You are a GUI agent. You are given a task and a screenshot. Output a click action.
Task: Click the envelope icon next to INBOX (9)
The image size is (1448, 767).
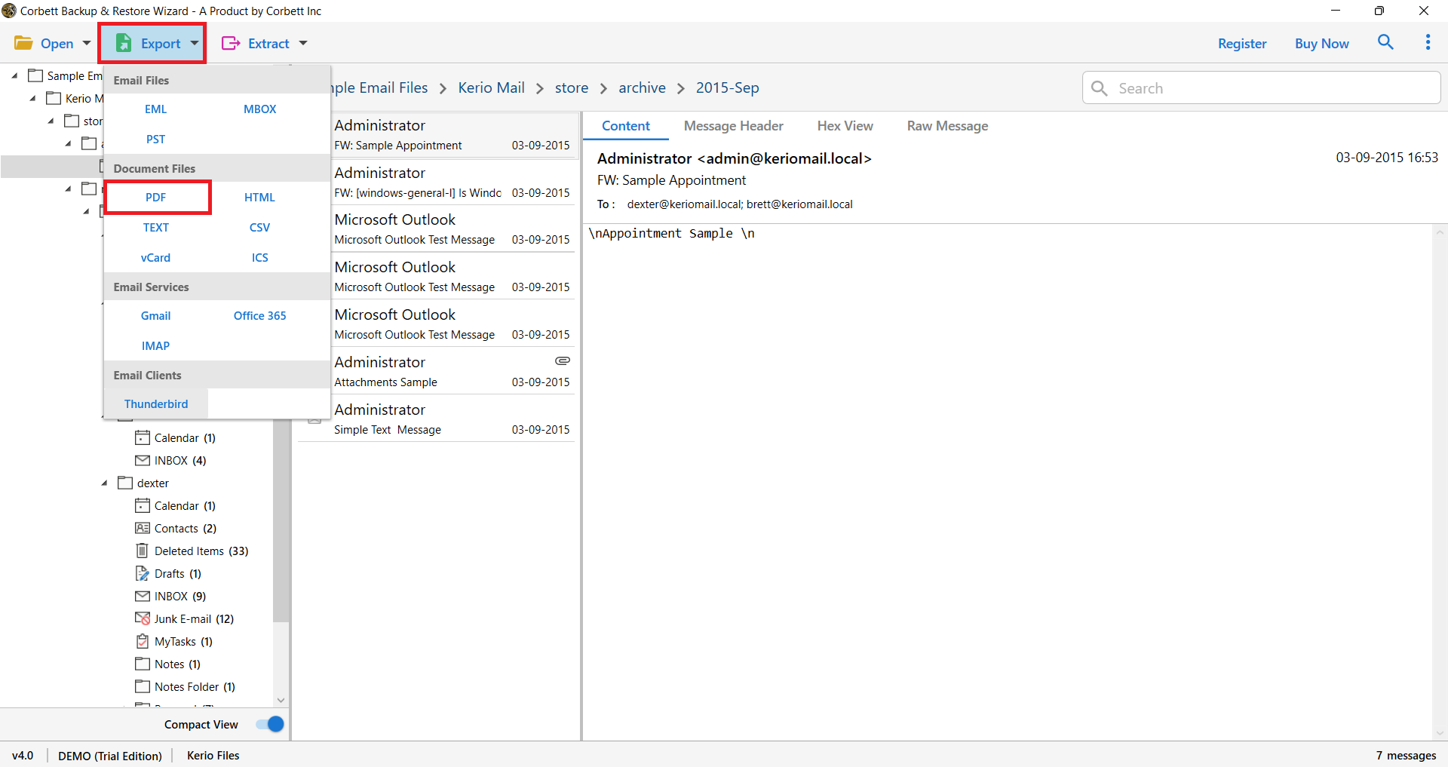click(143, 596)
